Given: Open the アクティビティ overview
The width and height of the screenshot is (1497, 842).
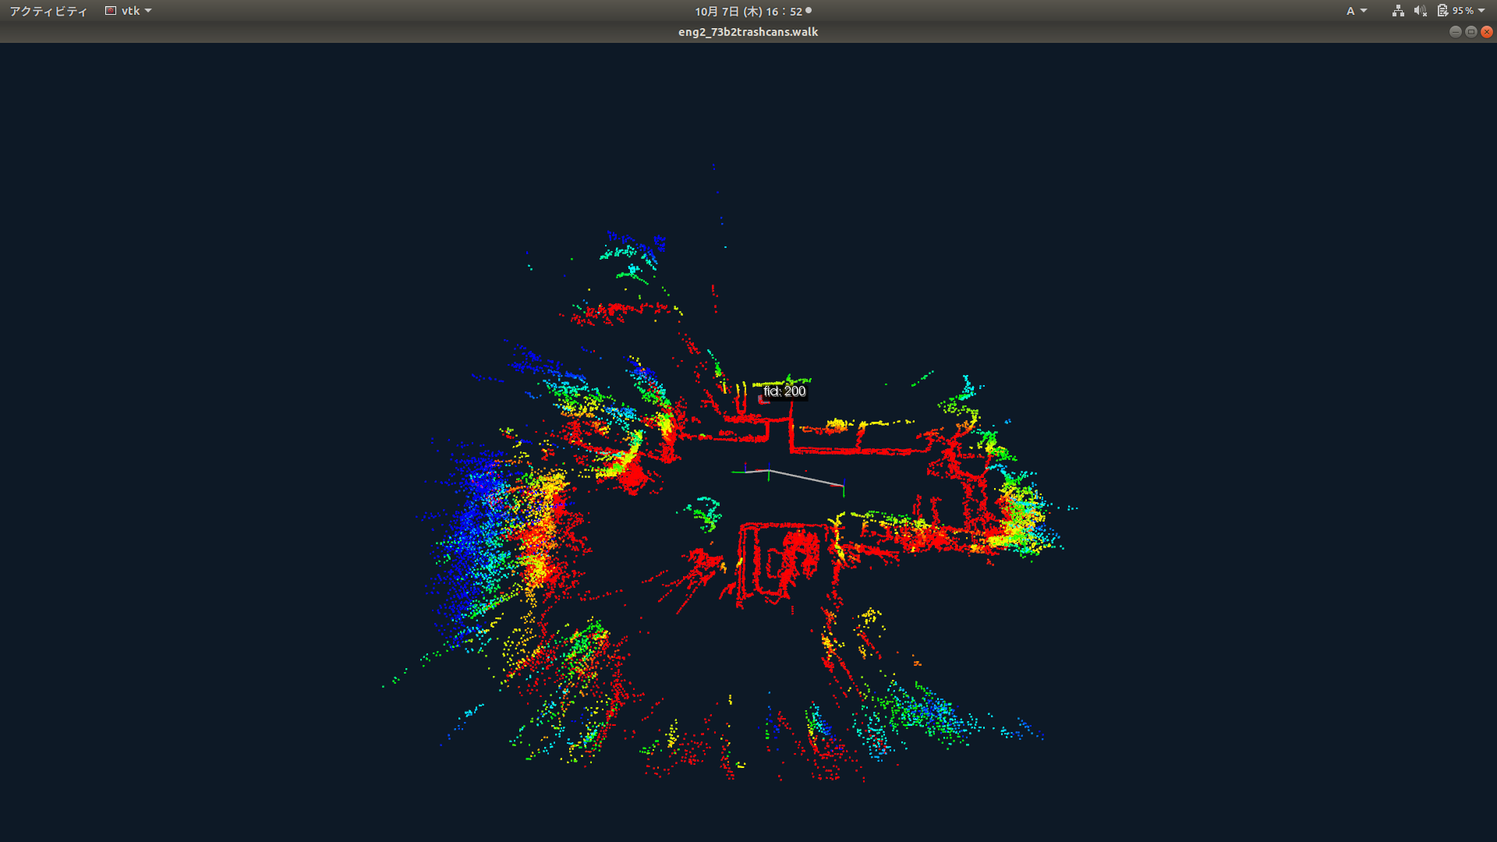Looking at the screenshot, I should [x=48, y=11].
